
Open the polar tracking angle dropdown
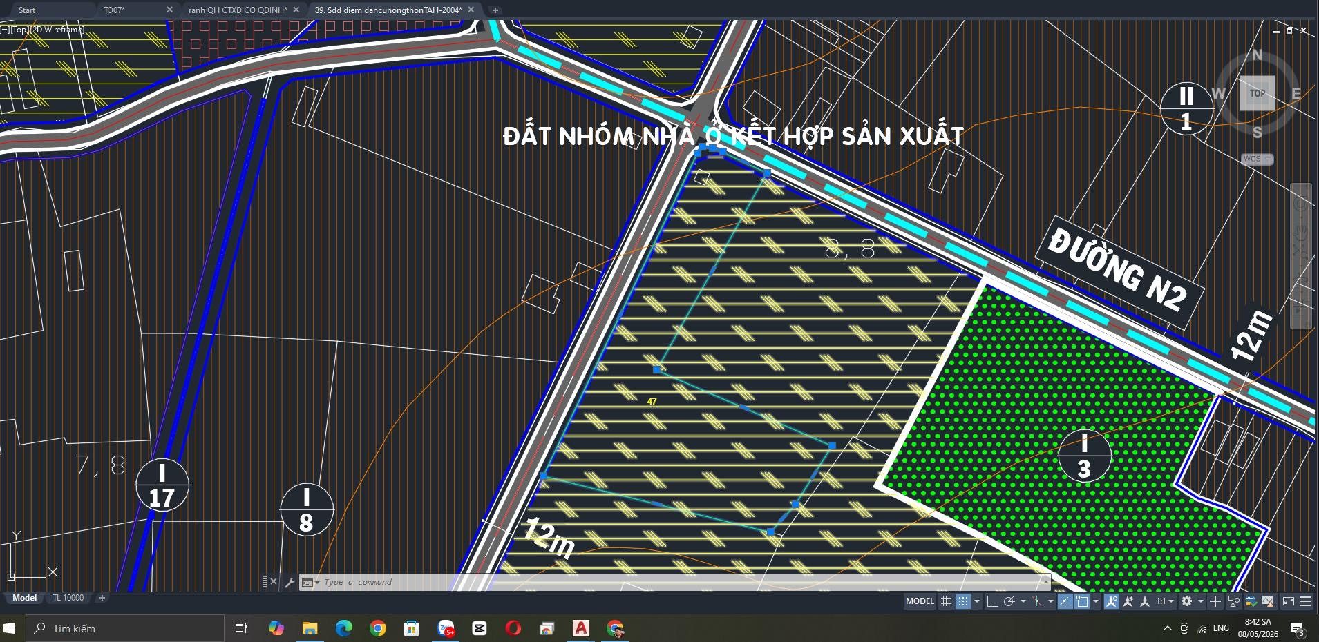coord(1023,601)
